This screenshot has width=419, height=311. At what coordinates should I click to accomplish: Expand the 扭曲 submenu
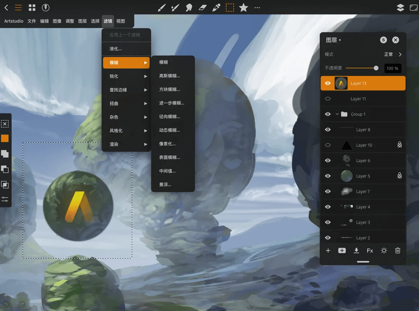[x=126, y=103]
